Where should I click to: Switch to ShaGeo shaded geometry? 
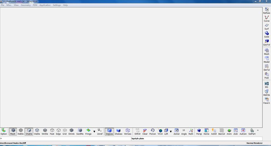(x=119, y=132)
